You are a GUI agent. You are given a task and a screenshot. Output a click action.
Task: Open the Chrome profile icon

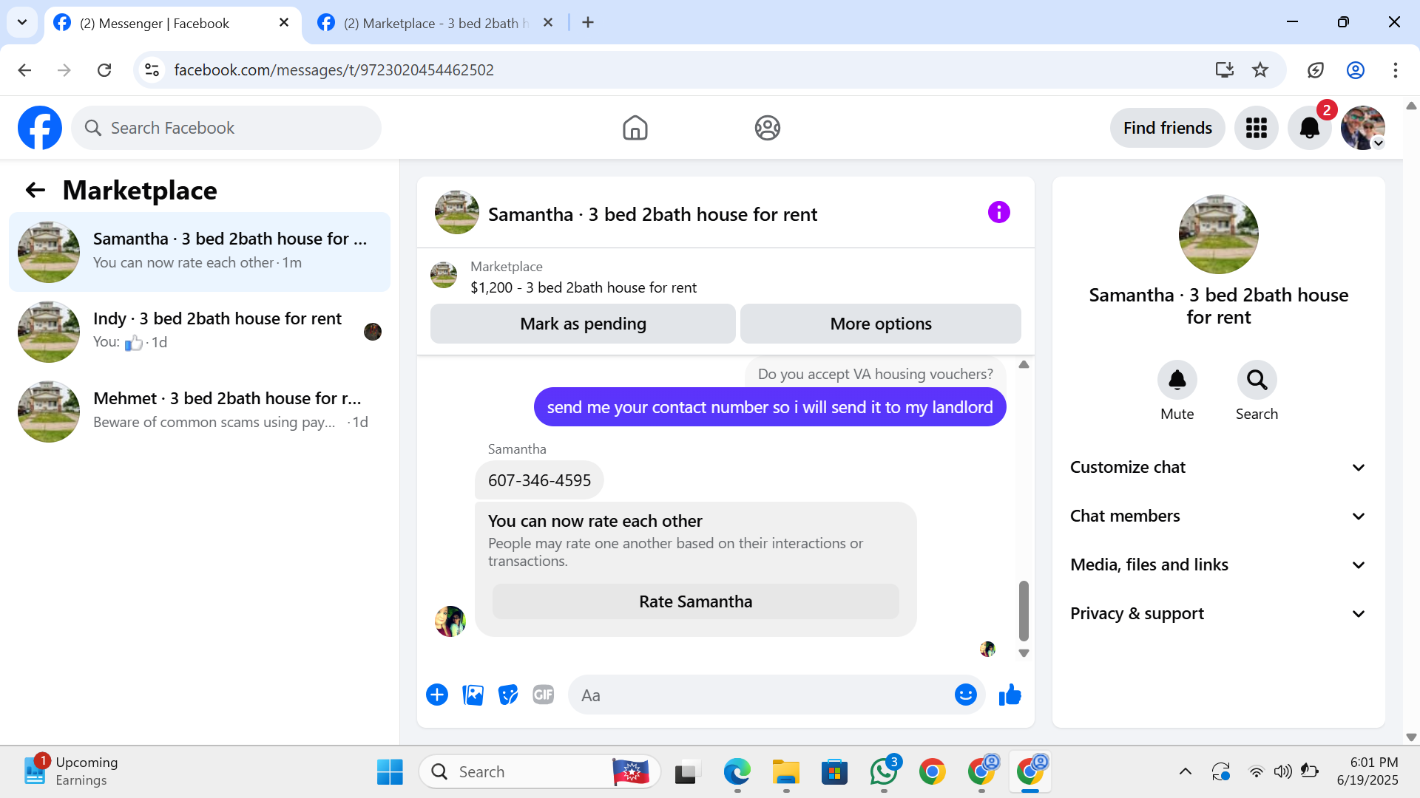[1356, 69]
